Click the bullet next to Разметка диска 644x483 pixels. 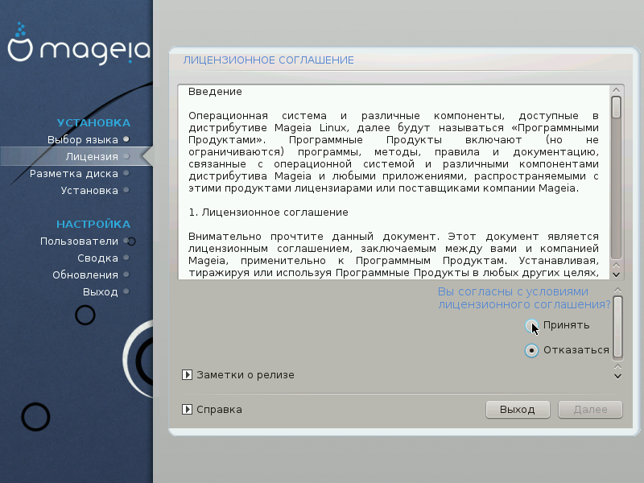(x=126, y=173)
